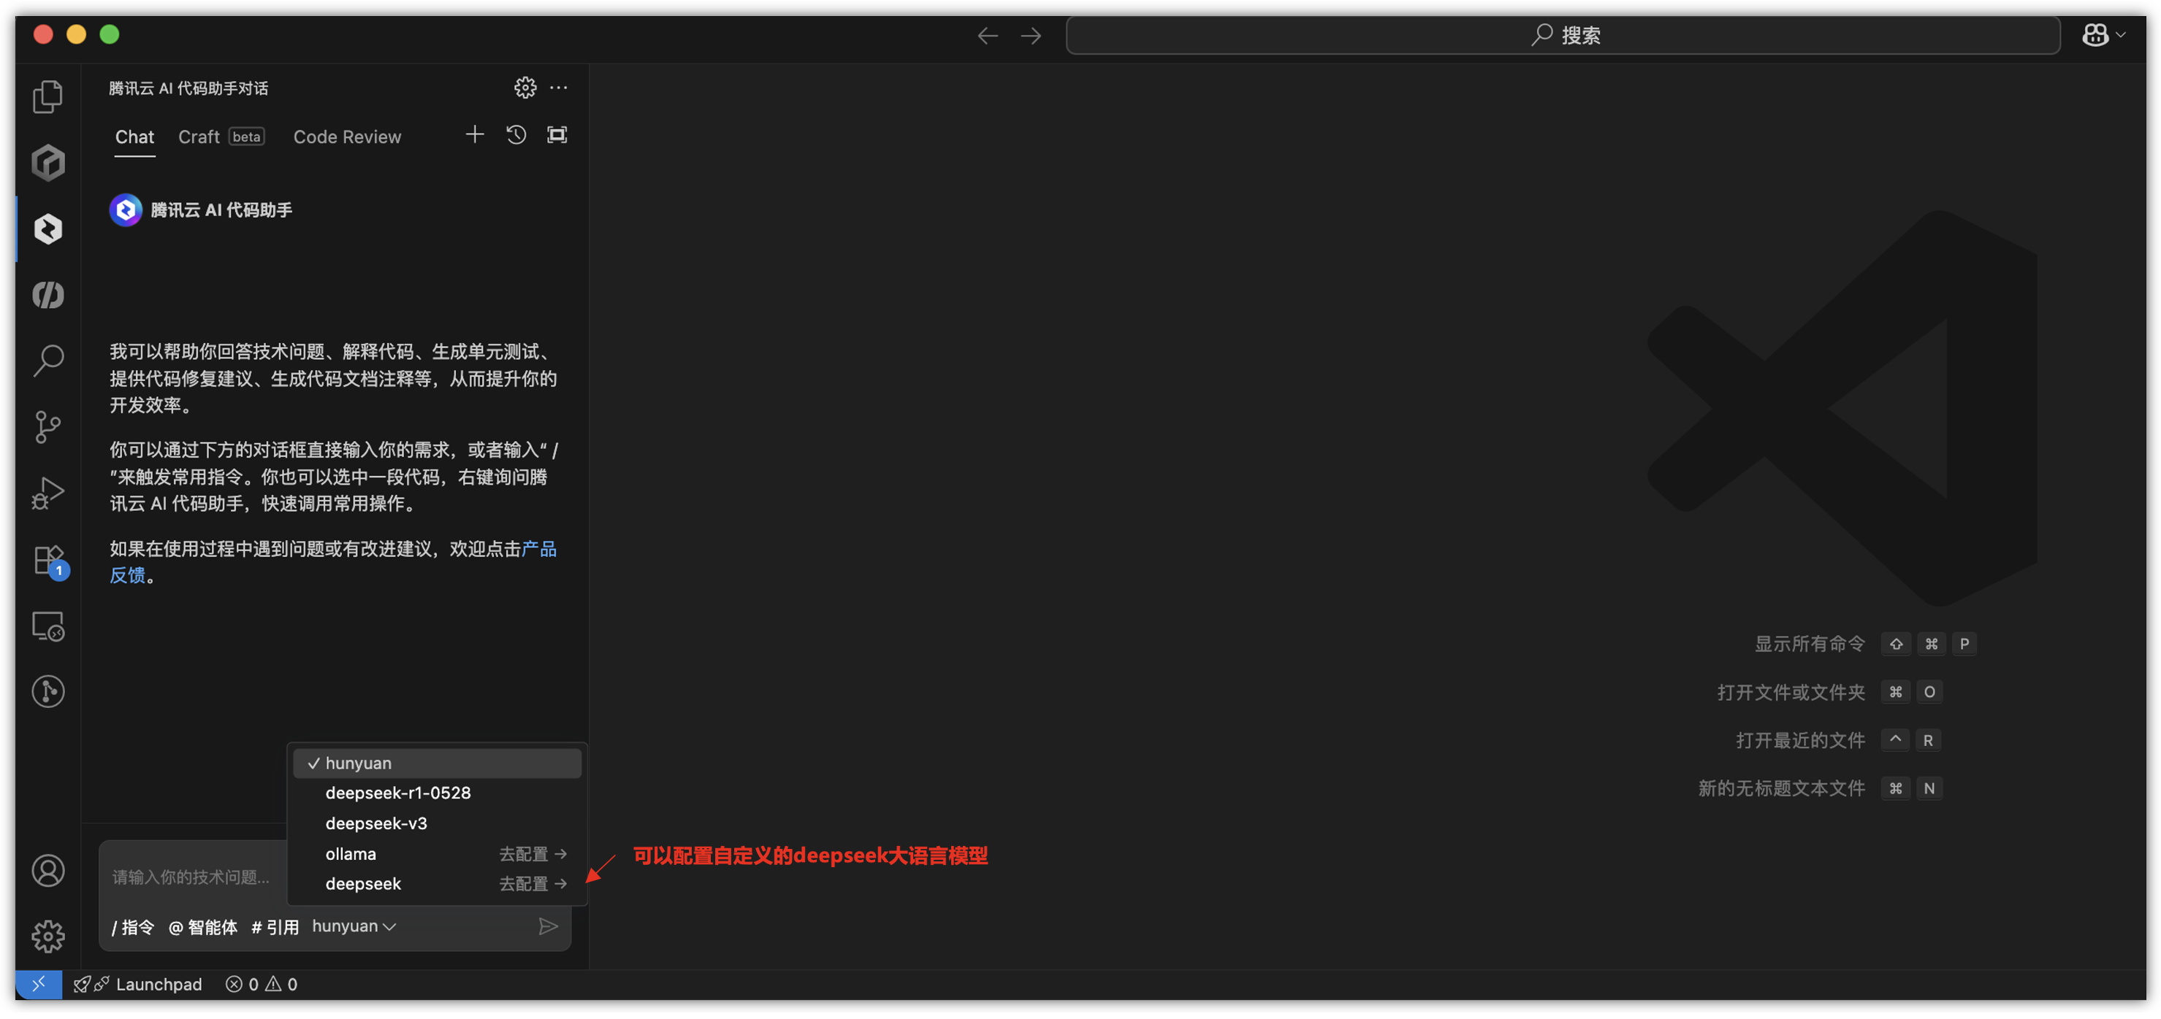Select ollama model entry

pos(437,854)
